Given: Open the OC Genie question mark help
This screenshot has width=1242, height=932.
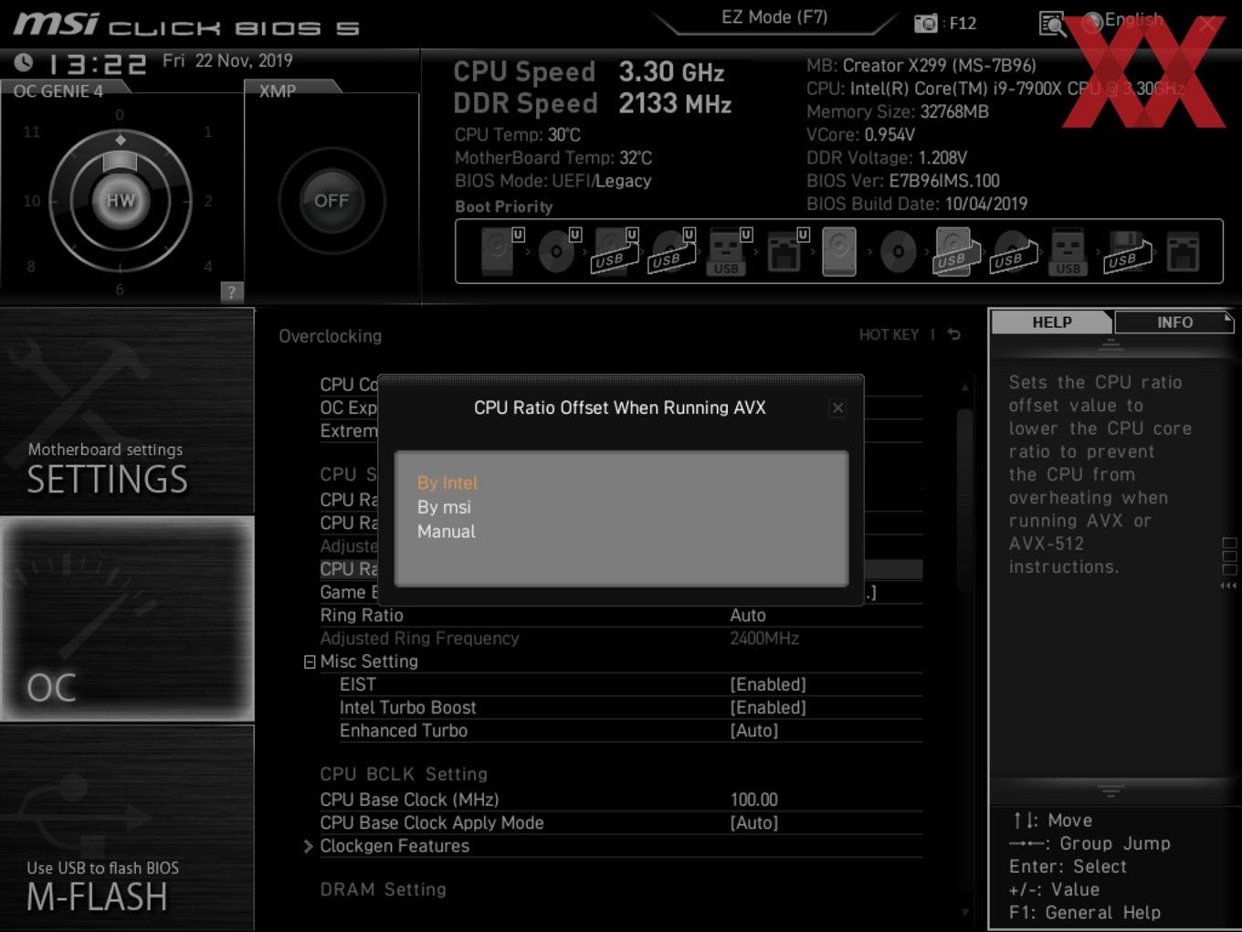Looking at the screenshot, I should [232, 291].
